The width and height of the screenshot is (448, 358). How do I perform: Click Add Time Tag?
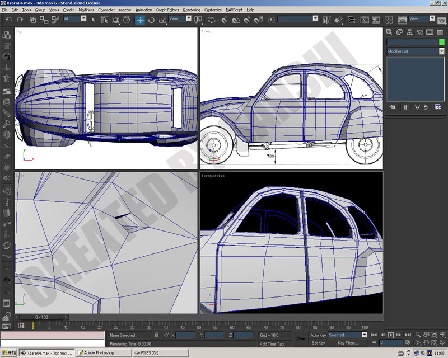click(x=272, y=343)
